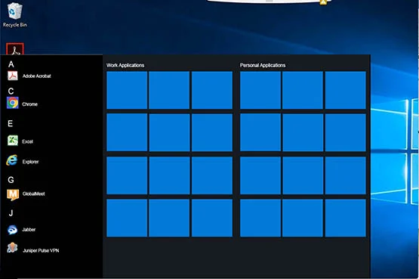Click the Work Applications group title
419x279 pixels.
coord(125,65)
